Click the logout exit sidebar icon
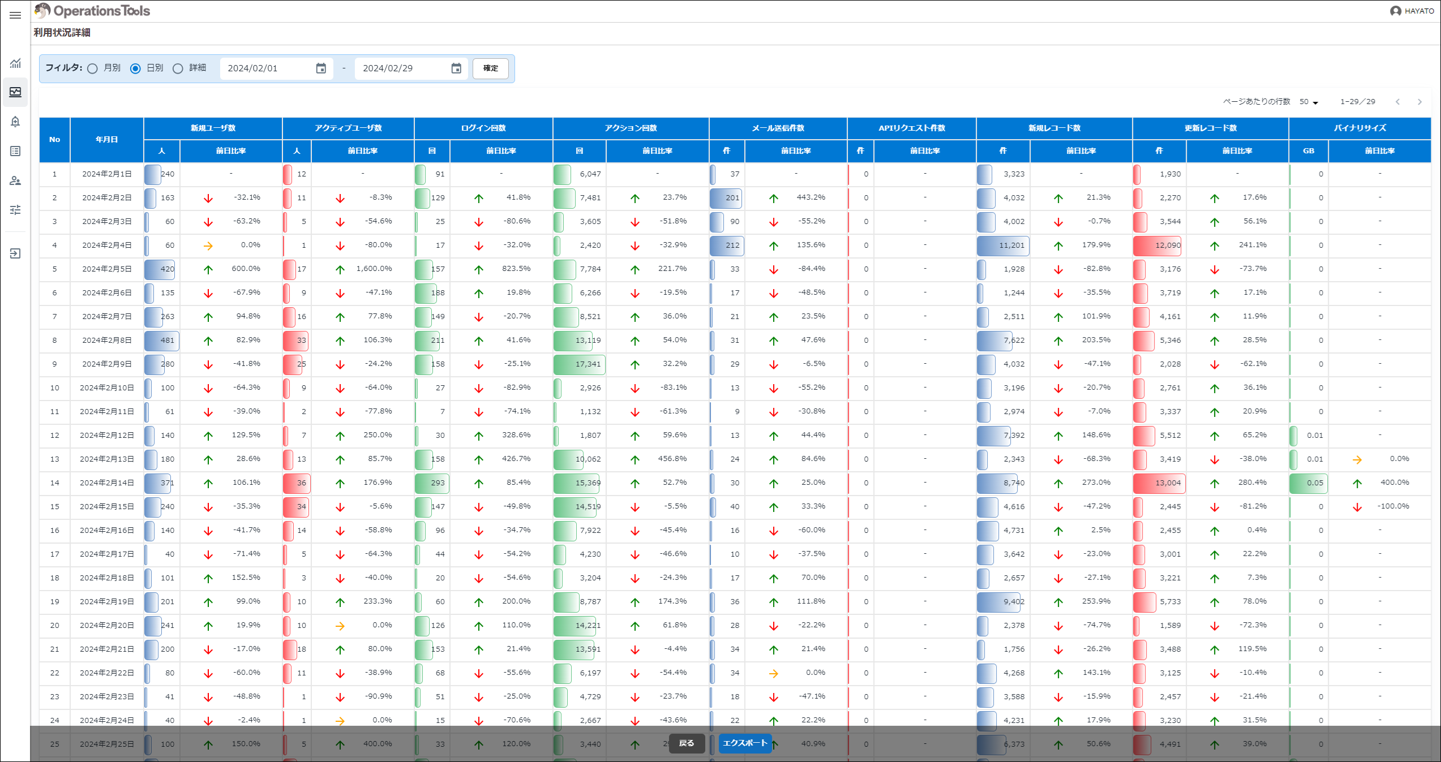The width and height of the screenshot is (1441, 762). [15, 253]
